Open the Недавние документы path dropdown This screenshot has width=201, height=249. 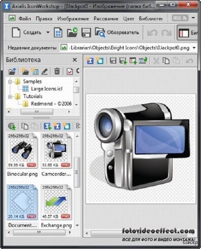tap(194, 48)
